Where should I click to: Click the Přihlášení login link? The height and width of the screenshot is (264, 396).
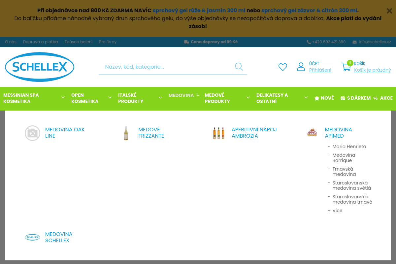[320, 70]
